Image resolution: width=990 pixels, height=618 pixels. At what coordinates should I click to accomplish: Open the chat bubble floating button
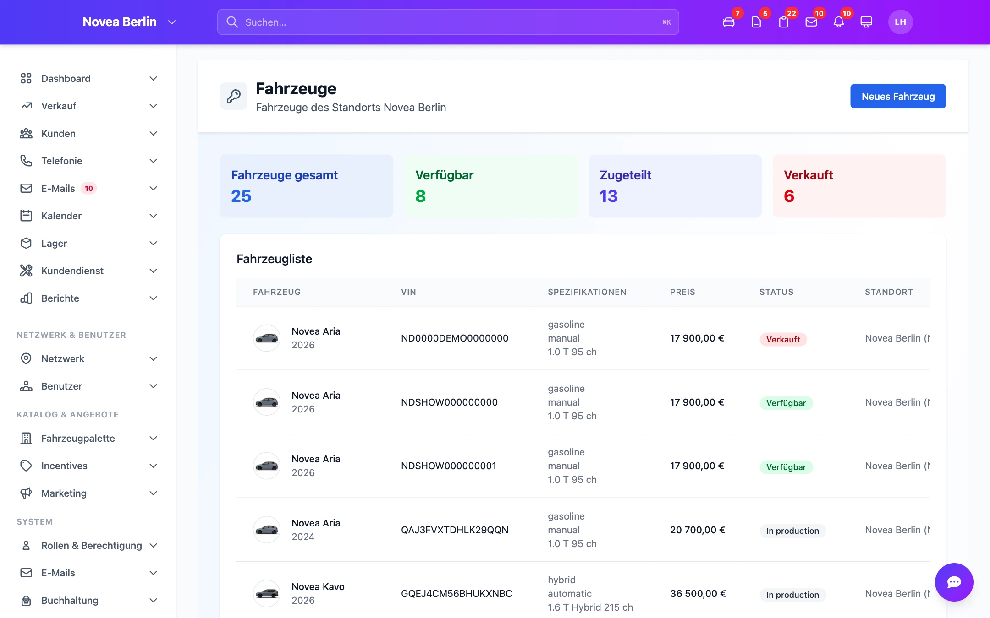point(954,582)
